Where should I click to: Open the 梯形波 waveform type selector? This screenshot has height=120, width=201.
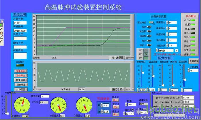point(166,50)
